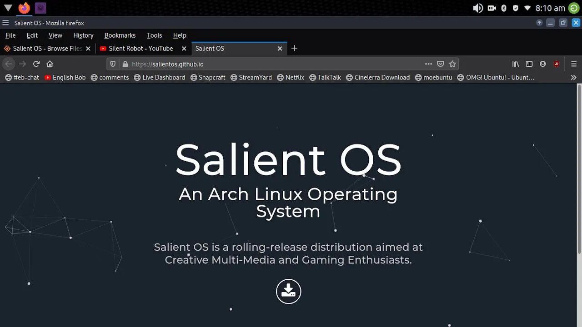Viewport: 582px width, 327px height.
Task: Click the tracking protection shield in URL bar
Action: point(113,64)
